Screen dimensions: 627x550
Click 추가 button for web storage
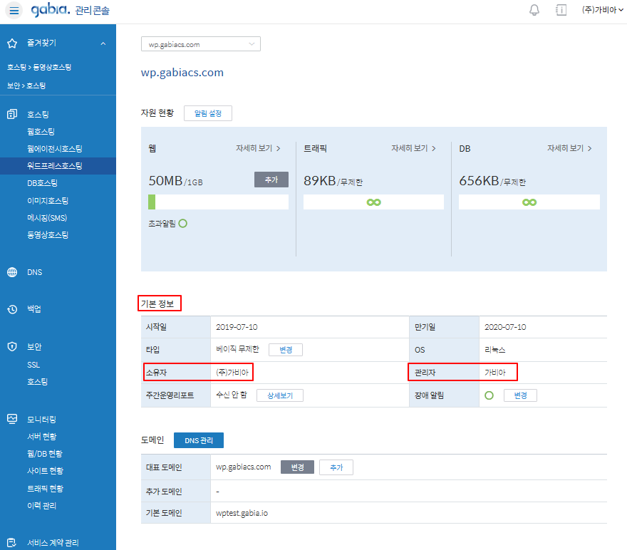pos(271,180)
